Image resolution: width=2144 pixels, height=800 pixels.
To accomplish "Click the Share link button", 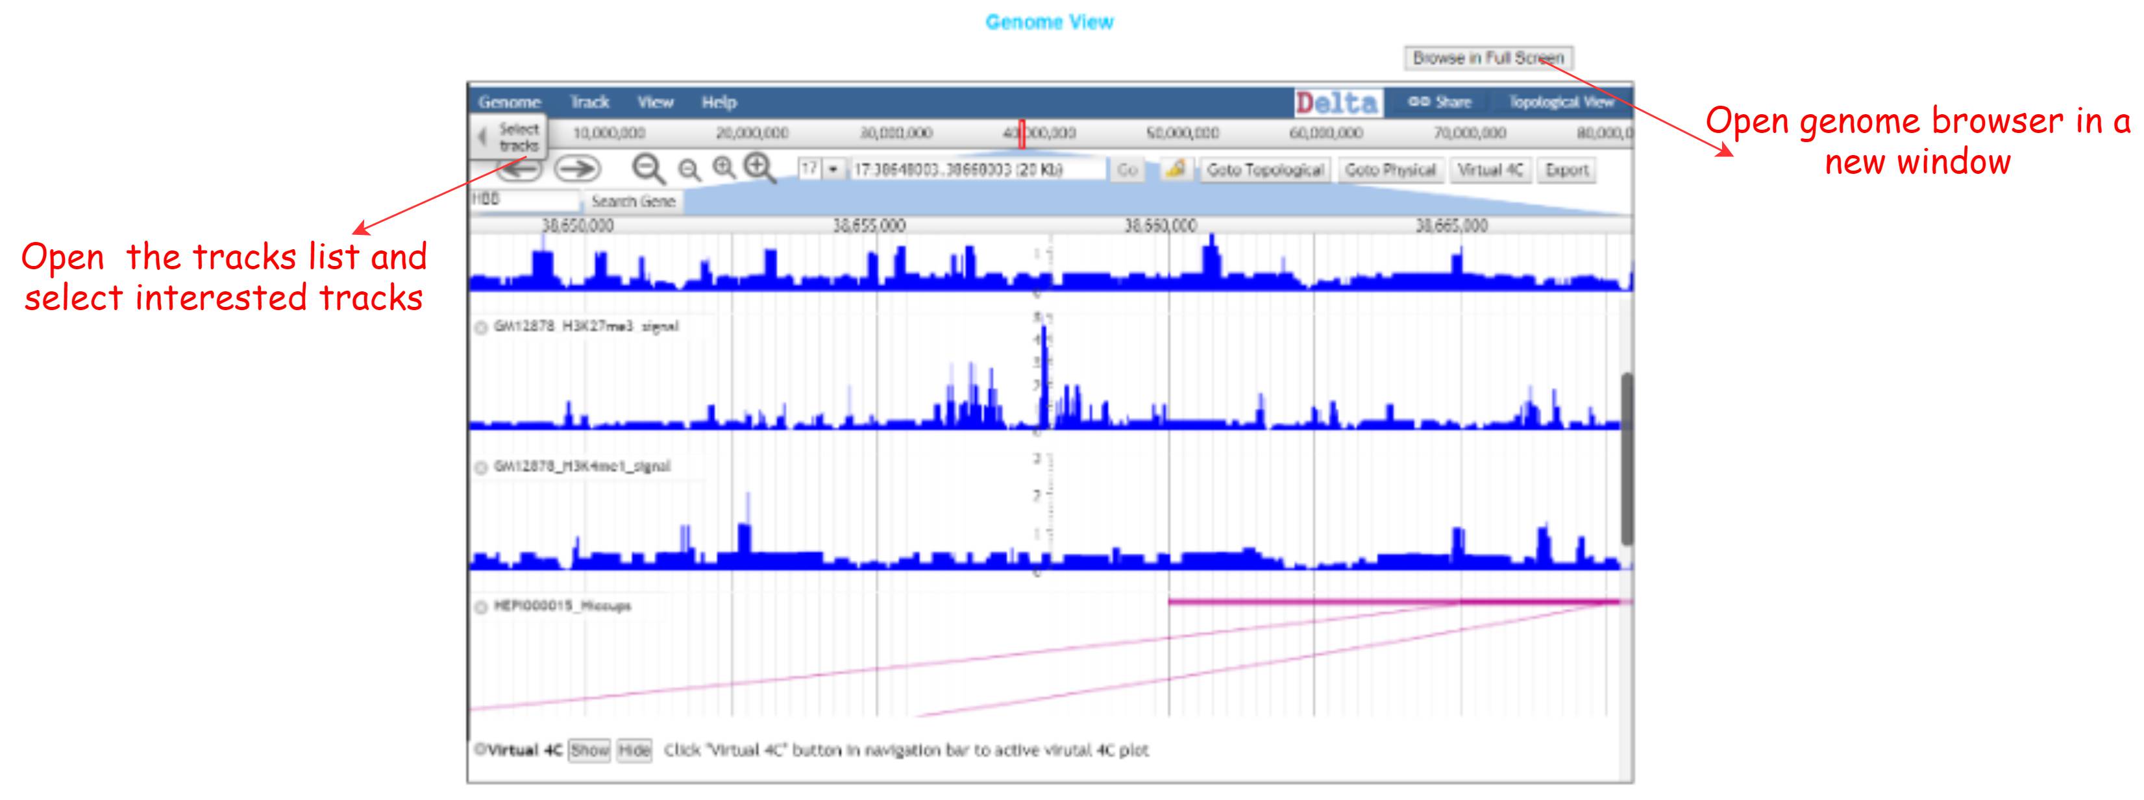I will coord(1440,103).
